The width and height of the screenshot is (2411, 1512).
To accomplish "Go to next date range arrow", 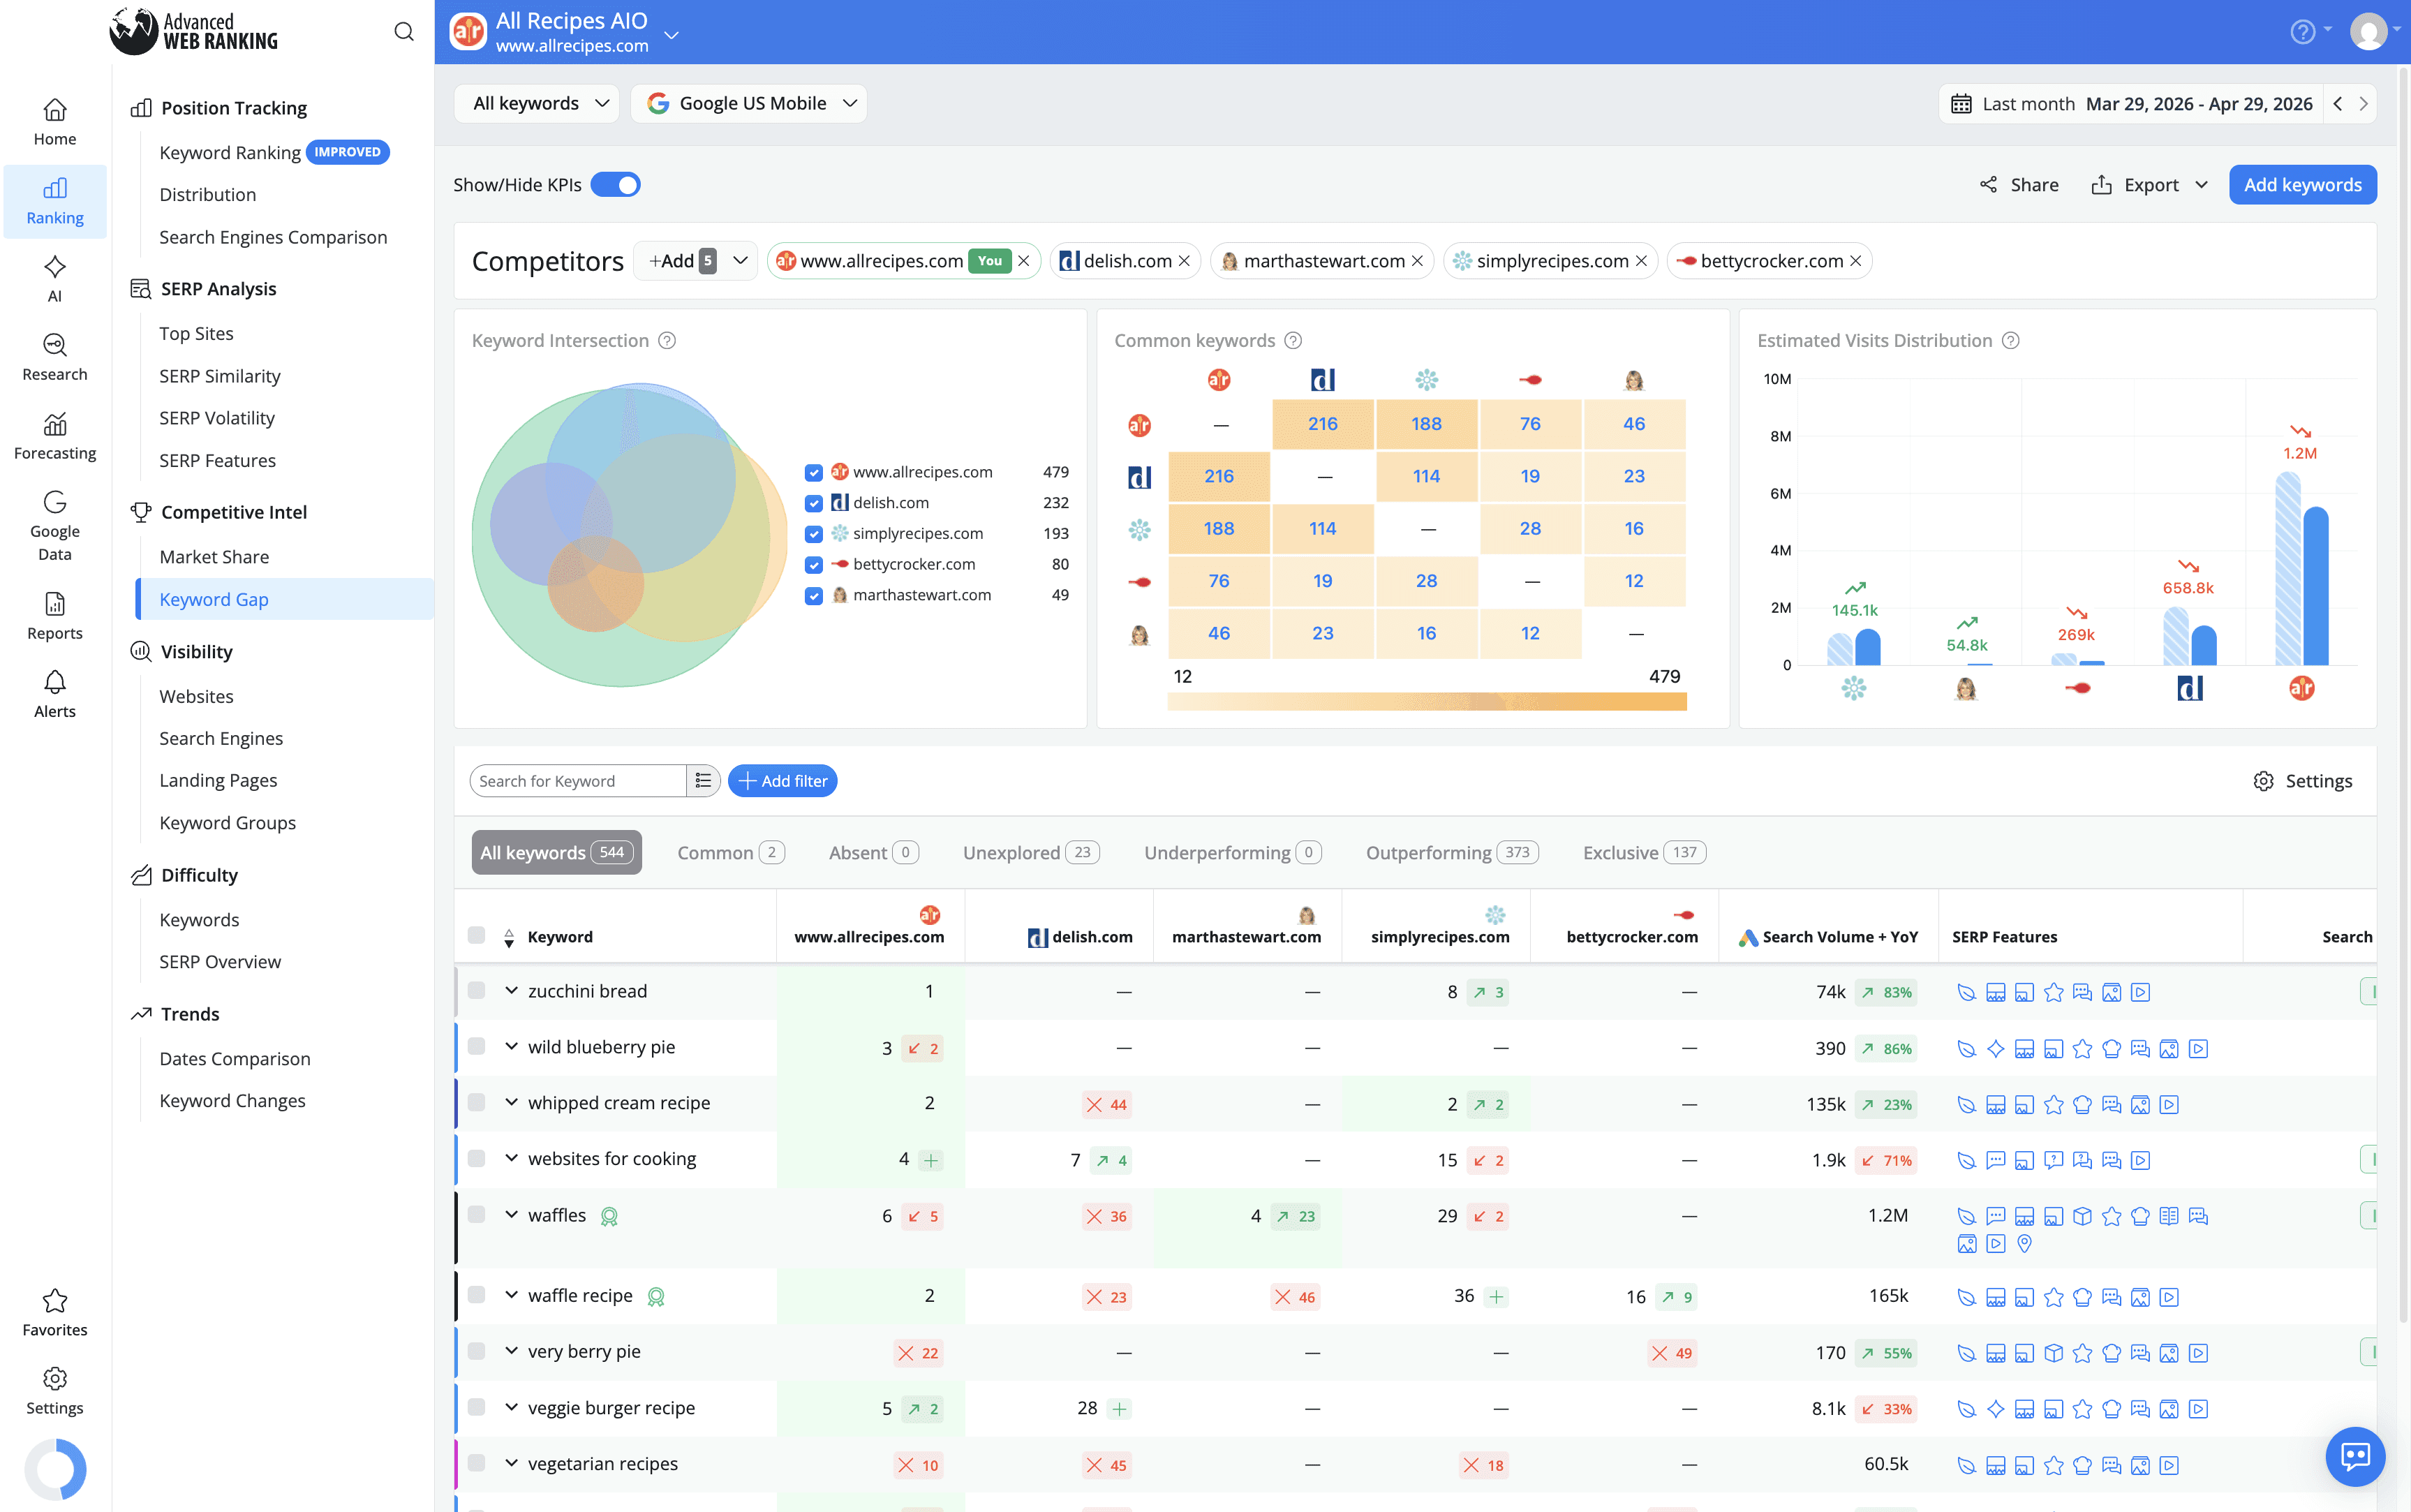I will coord(2363,104).
